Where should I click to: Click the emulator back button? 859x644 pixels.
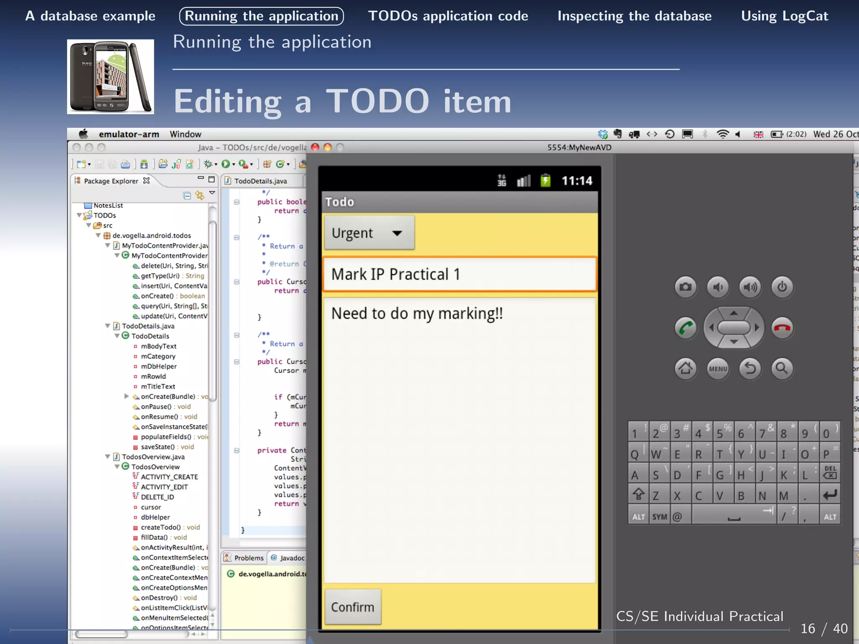pos(750,369)
